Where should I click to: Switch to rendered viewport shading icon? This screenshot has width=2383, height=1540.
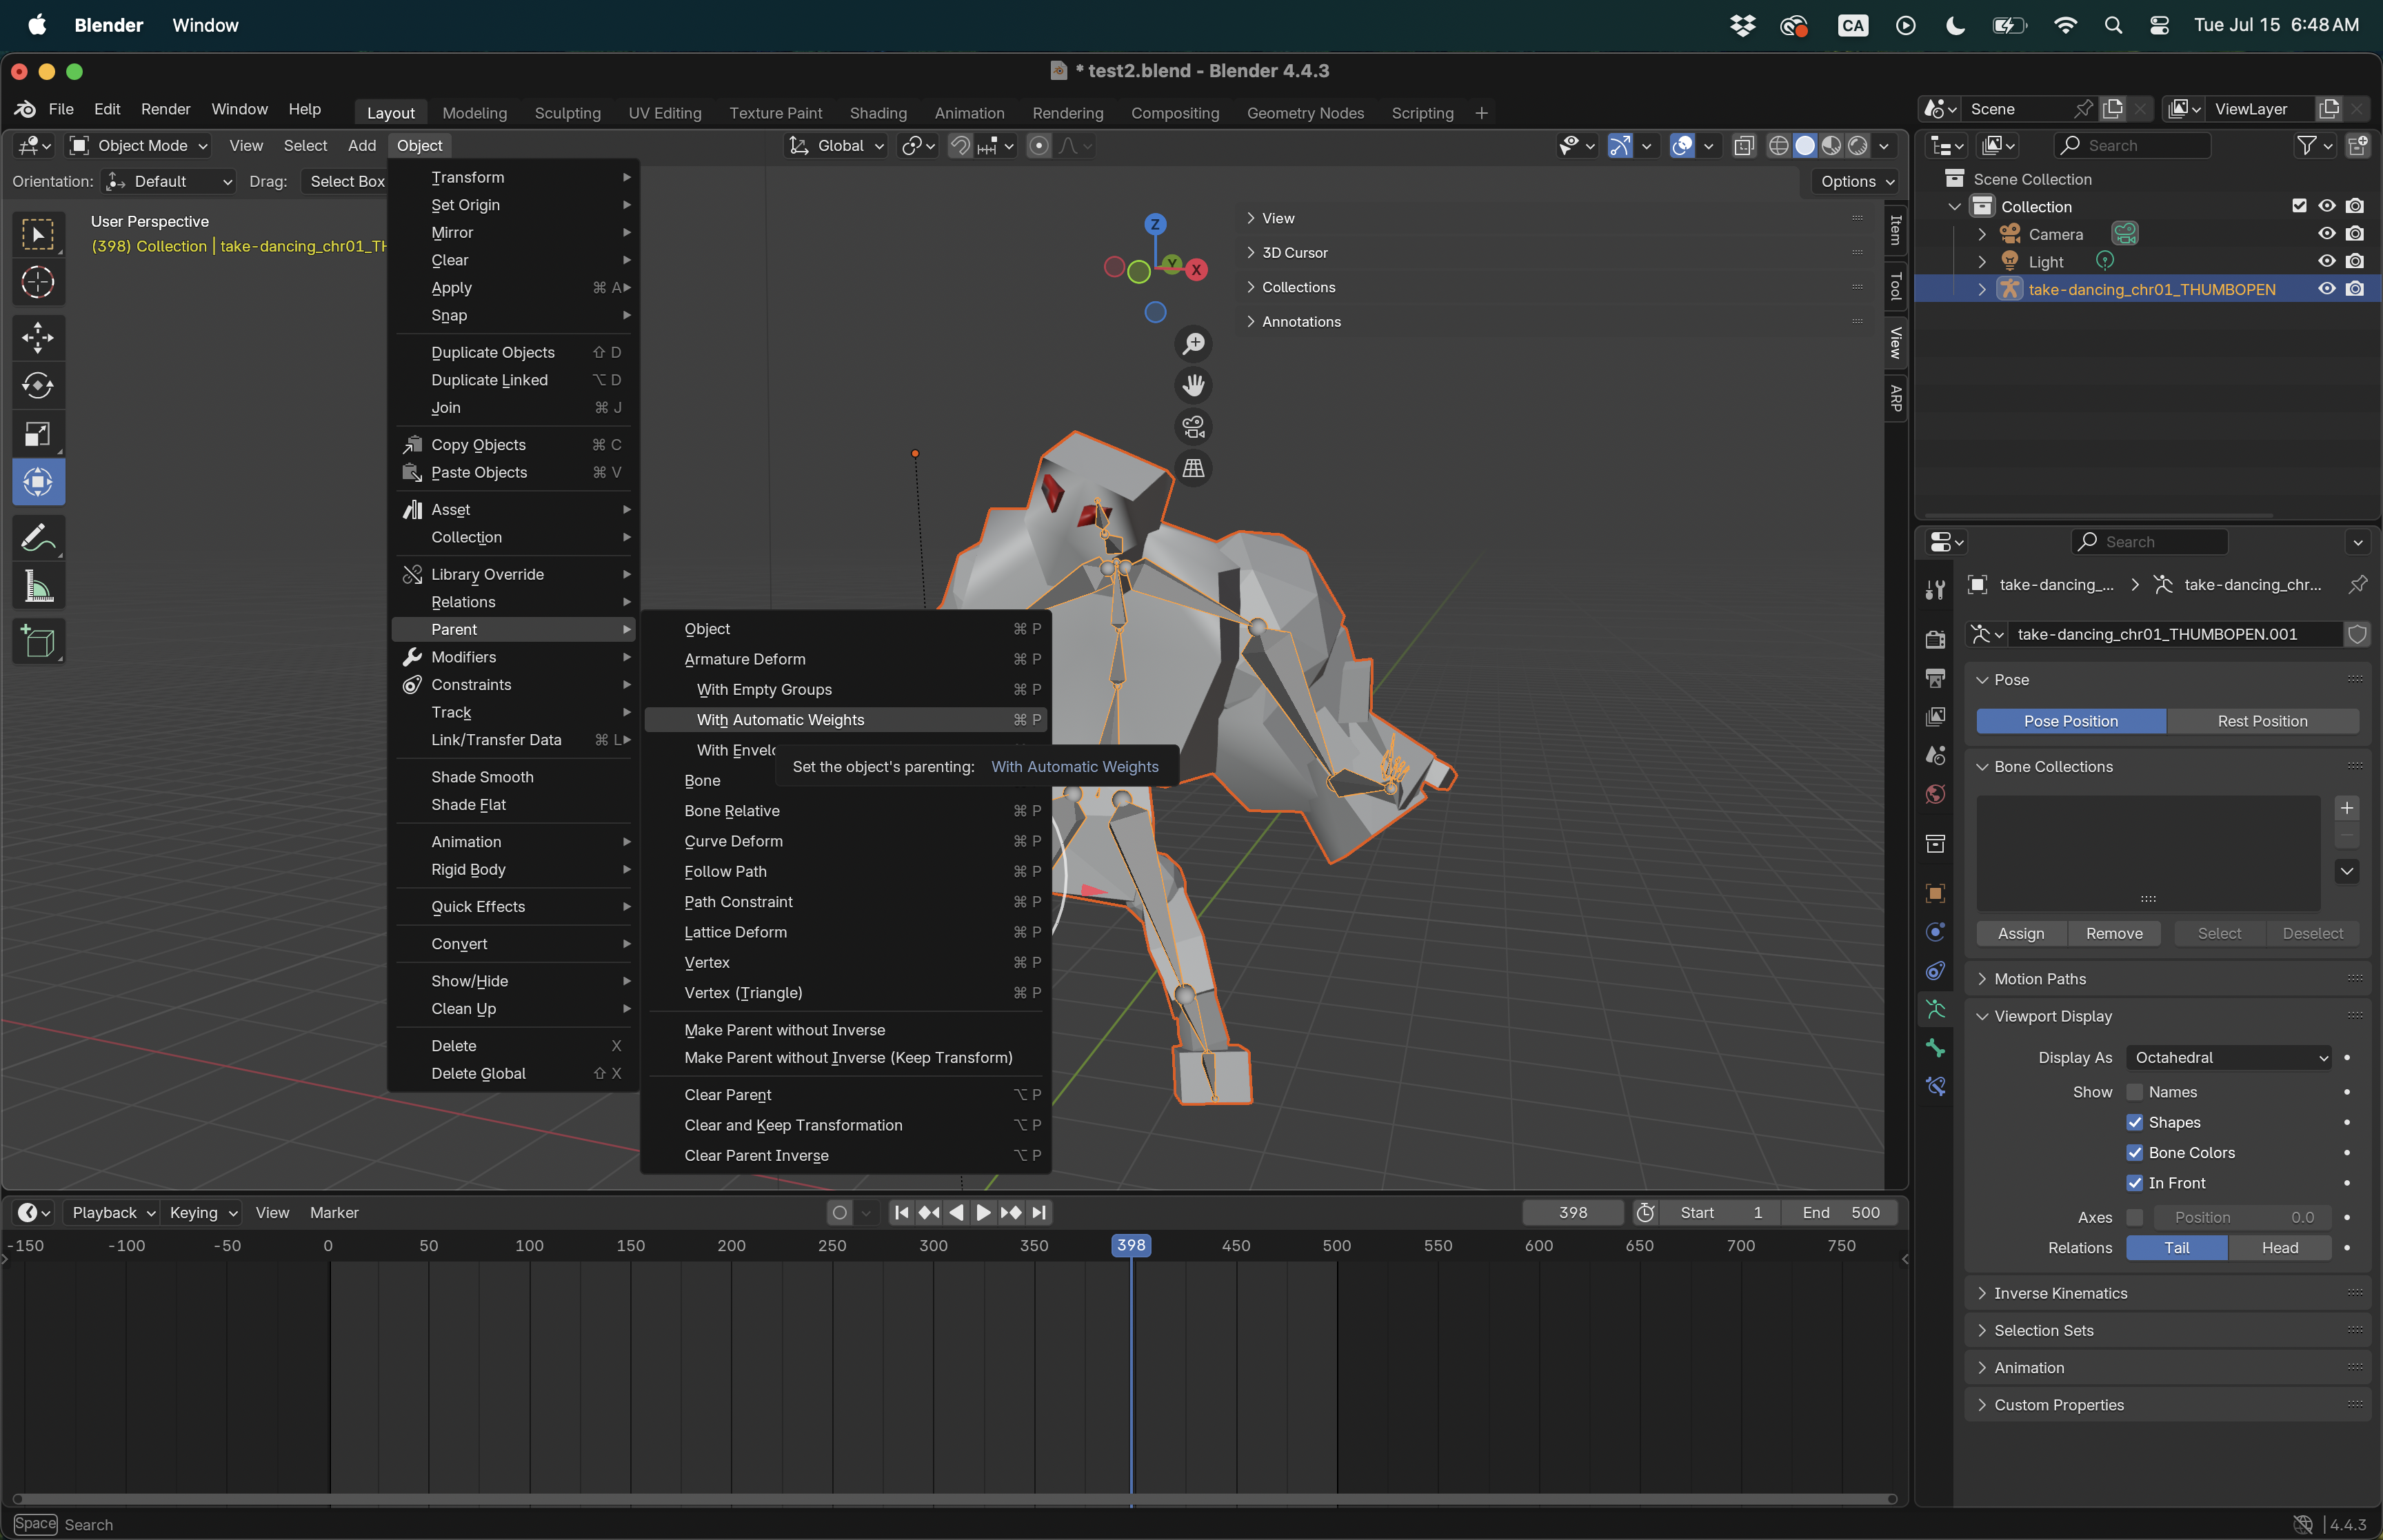1858,146
